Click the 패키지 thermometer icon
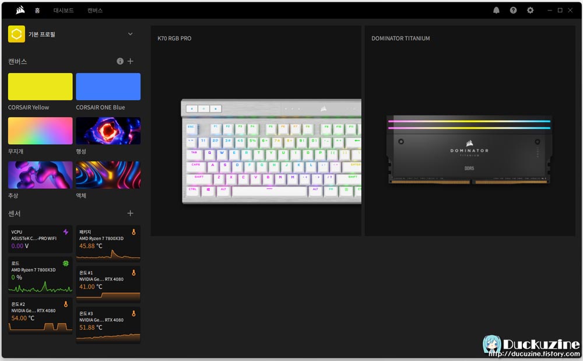The height and width of the screenshot is (361, 583). (134, 232)
